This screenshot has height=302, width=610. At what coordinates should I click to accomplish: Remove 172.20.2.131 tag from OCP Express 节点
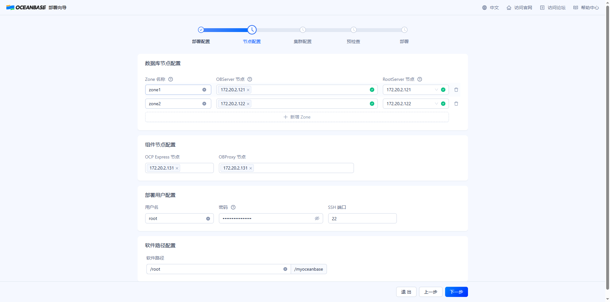coord(177,168)
